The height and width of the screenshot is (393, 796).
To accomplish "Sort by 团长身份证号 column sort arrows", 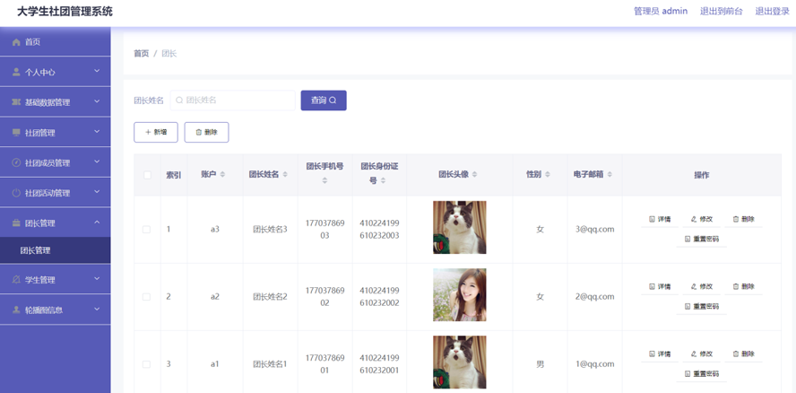I will (x=384, y=180).
